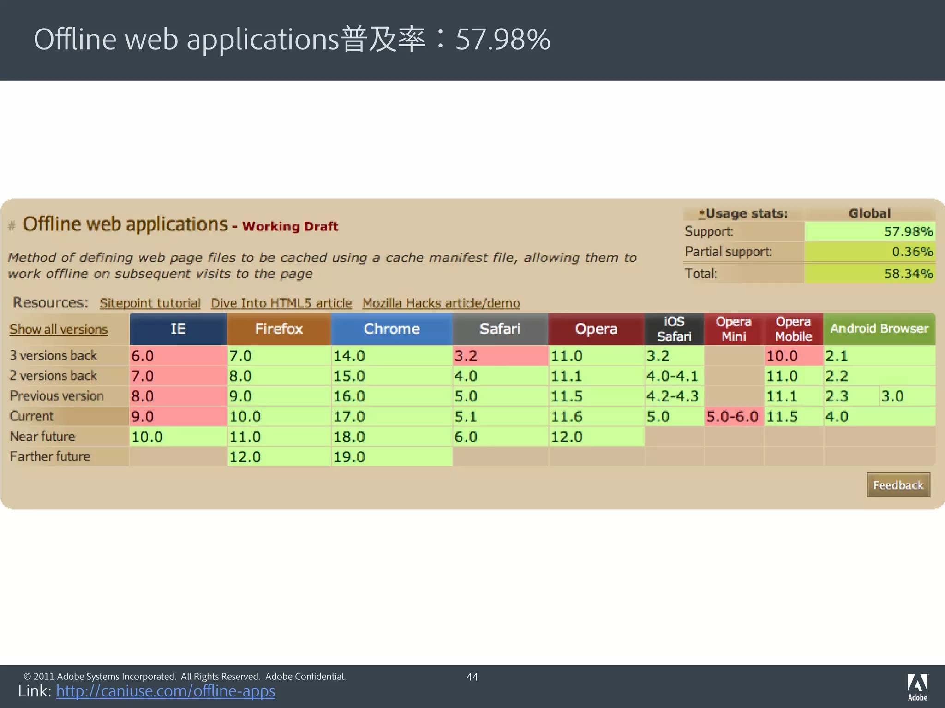Open Mozilla Hacks article/demo link
Viewport: 945px width, 708px height.
pos(441,303)
